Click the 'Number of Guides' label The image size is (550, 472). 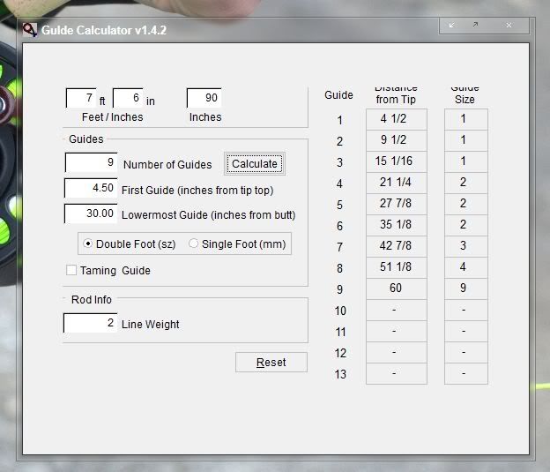tap(167, 164)
